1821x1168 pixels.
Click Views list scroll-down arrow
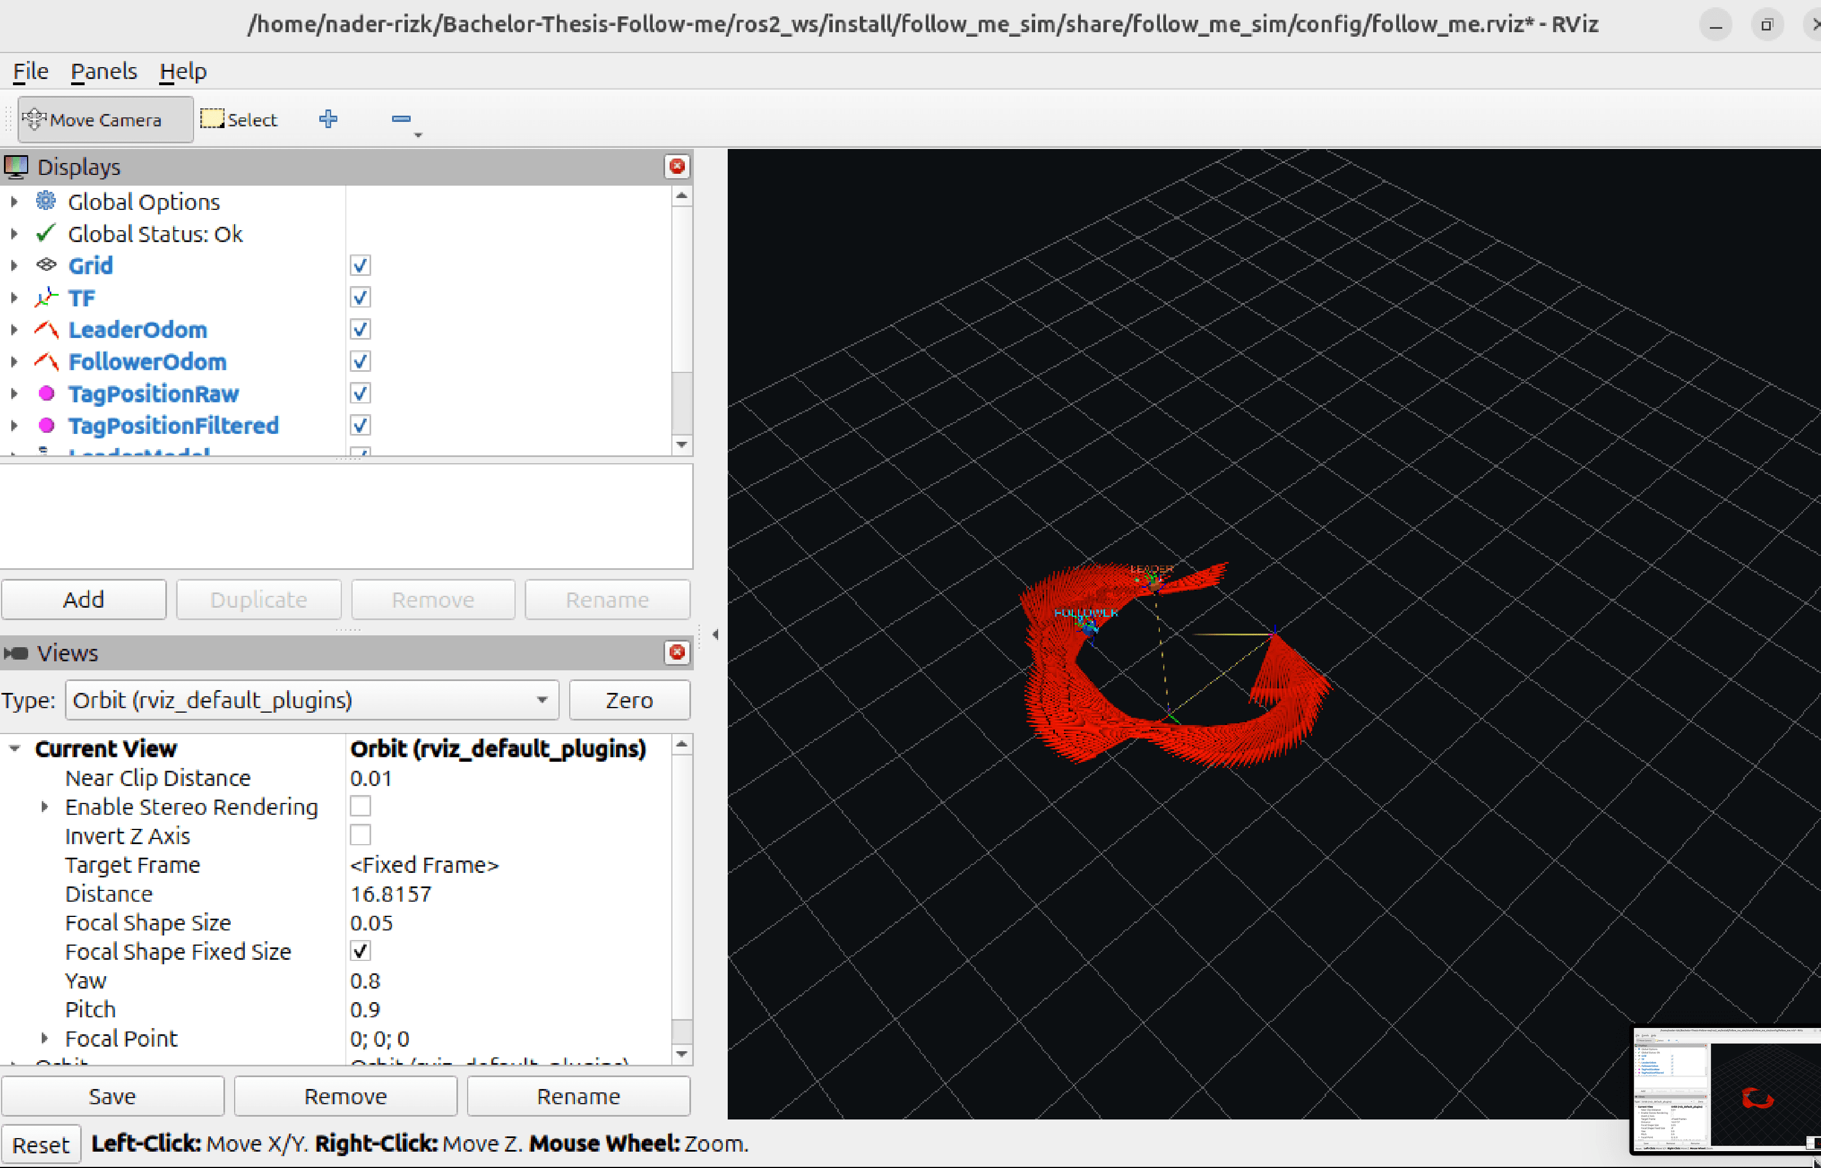click(681, 1053)
